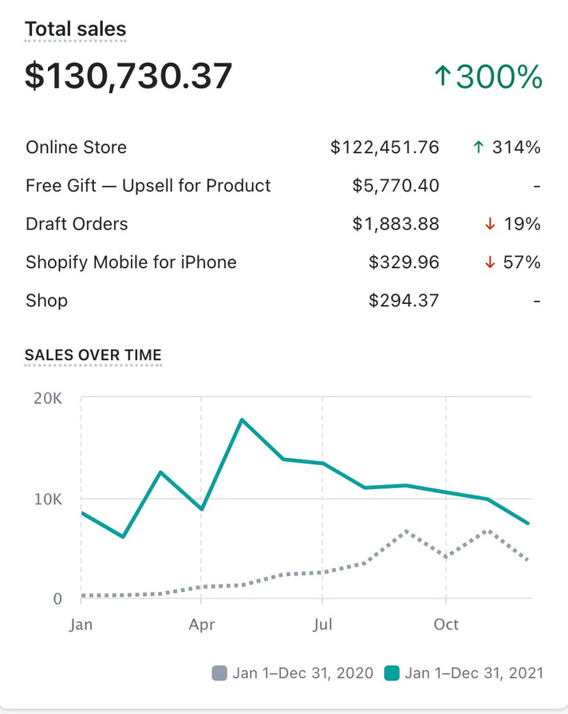Viewport: 568px width, 714px height.
Task: Click the red down arrow beside 57%
Action: pos(490,262)
